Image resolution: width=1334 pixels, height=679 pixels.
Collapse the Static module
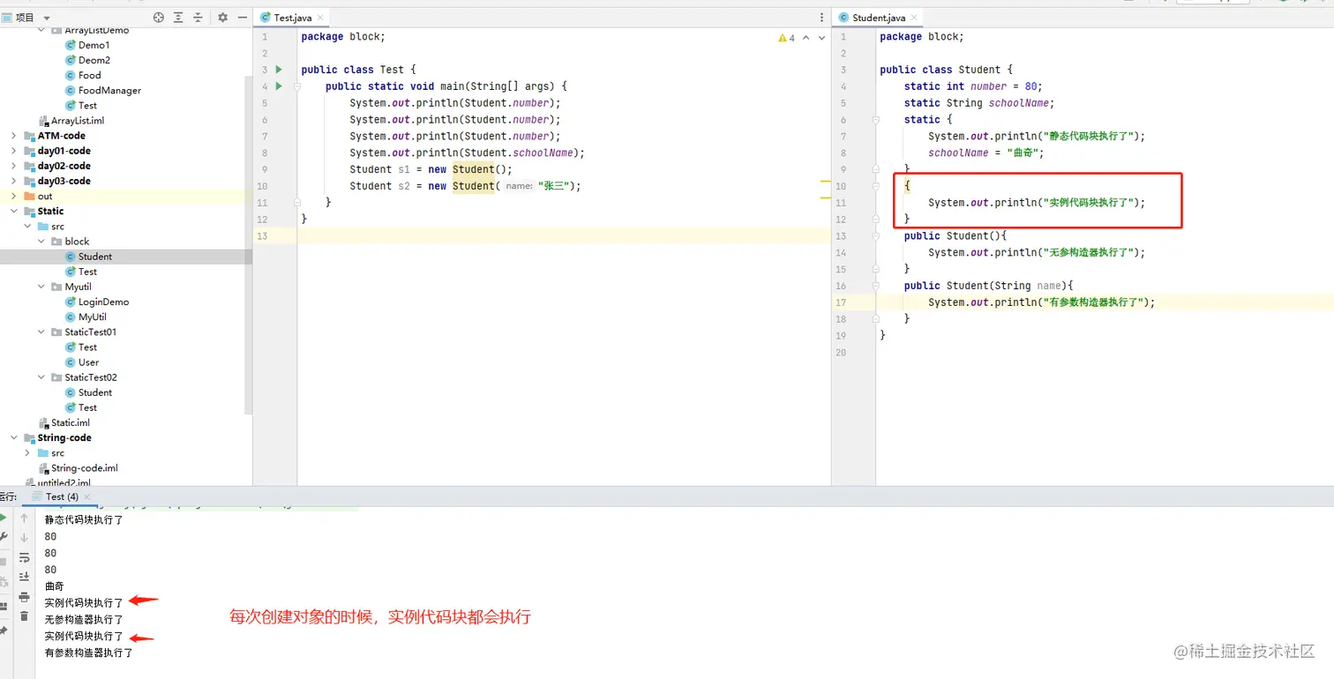[14, 211]
